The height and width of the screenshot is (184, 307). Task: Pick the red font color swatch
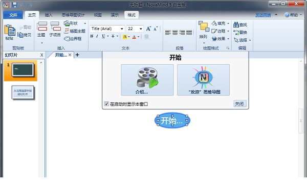pos(134,37)
